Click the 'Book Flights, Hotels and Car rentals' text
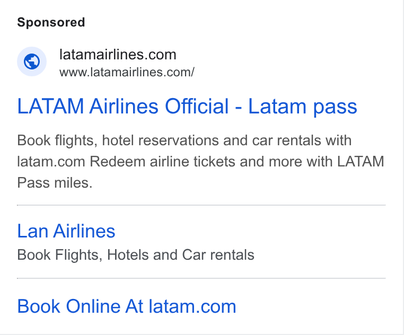 tap(136, 255)
